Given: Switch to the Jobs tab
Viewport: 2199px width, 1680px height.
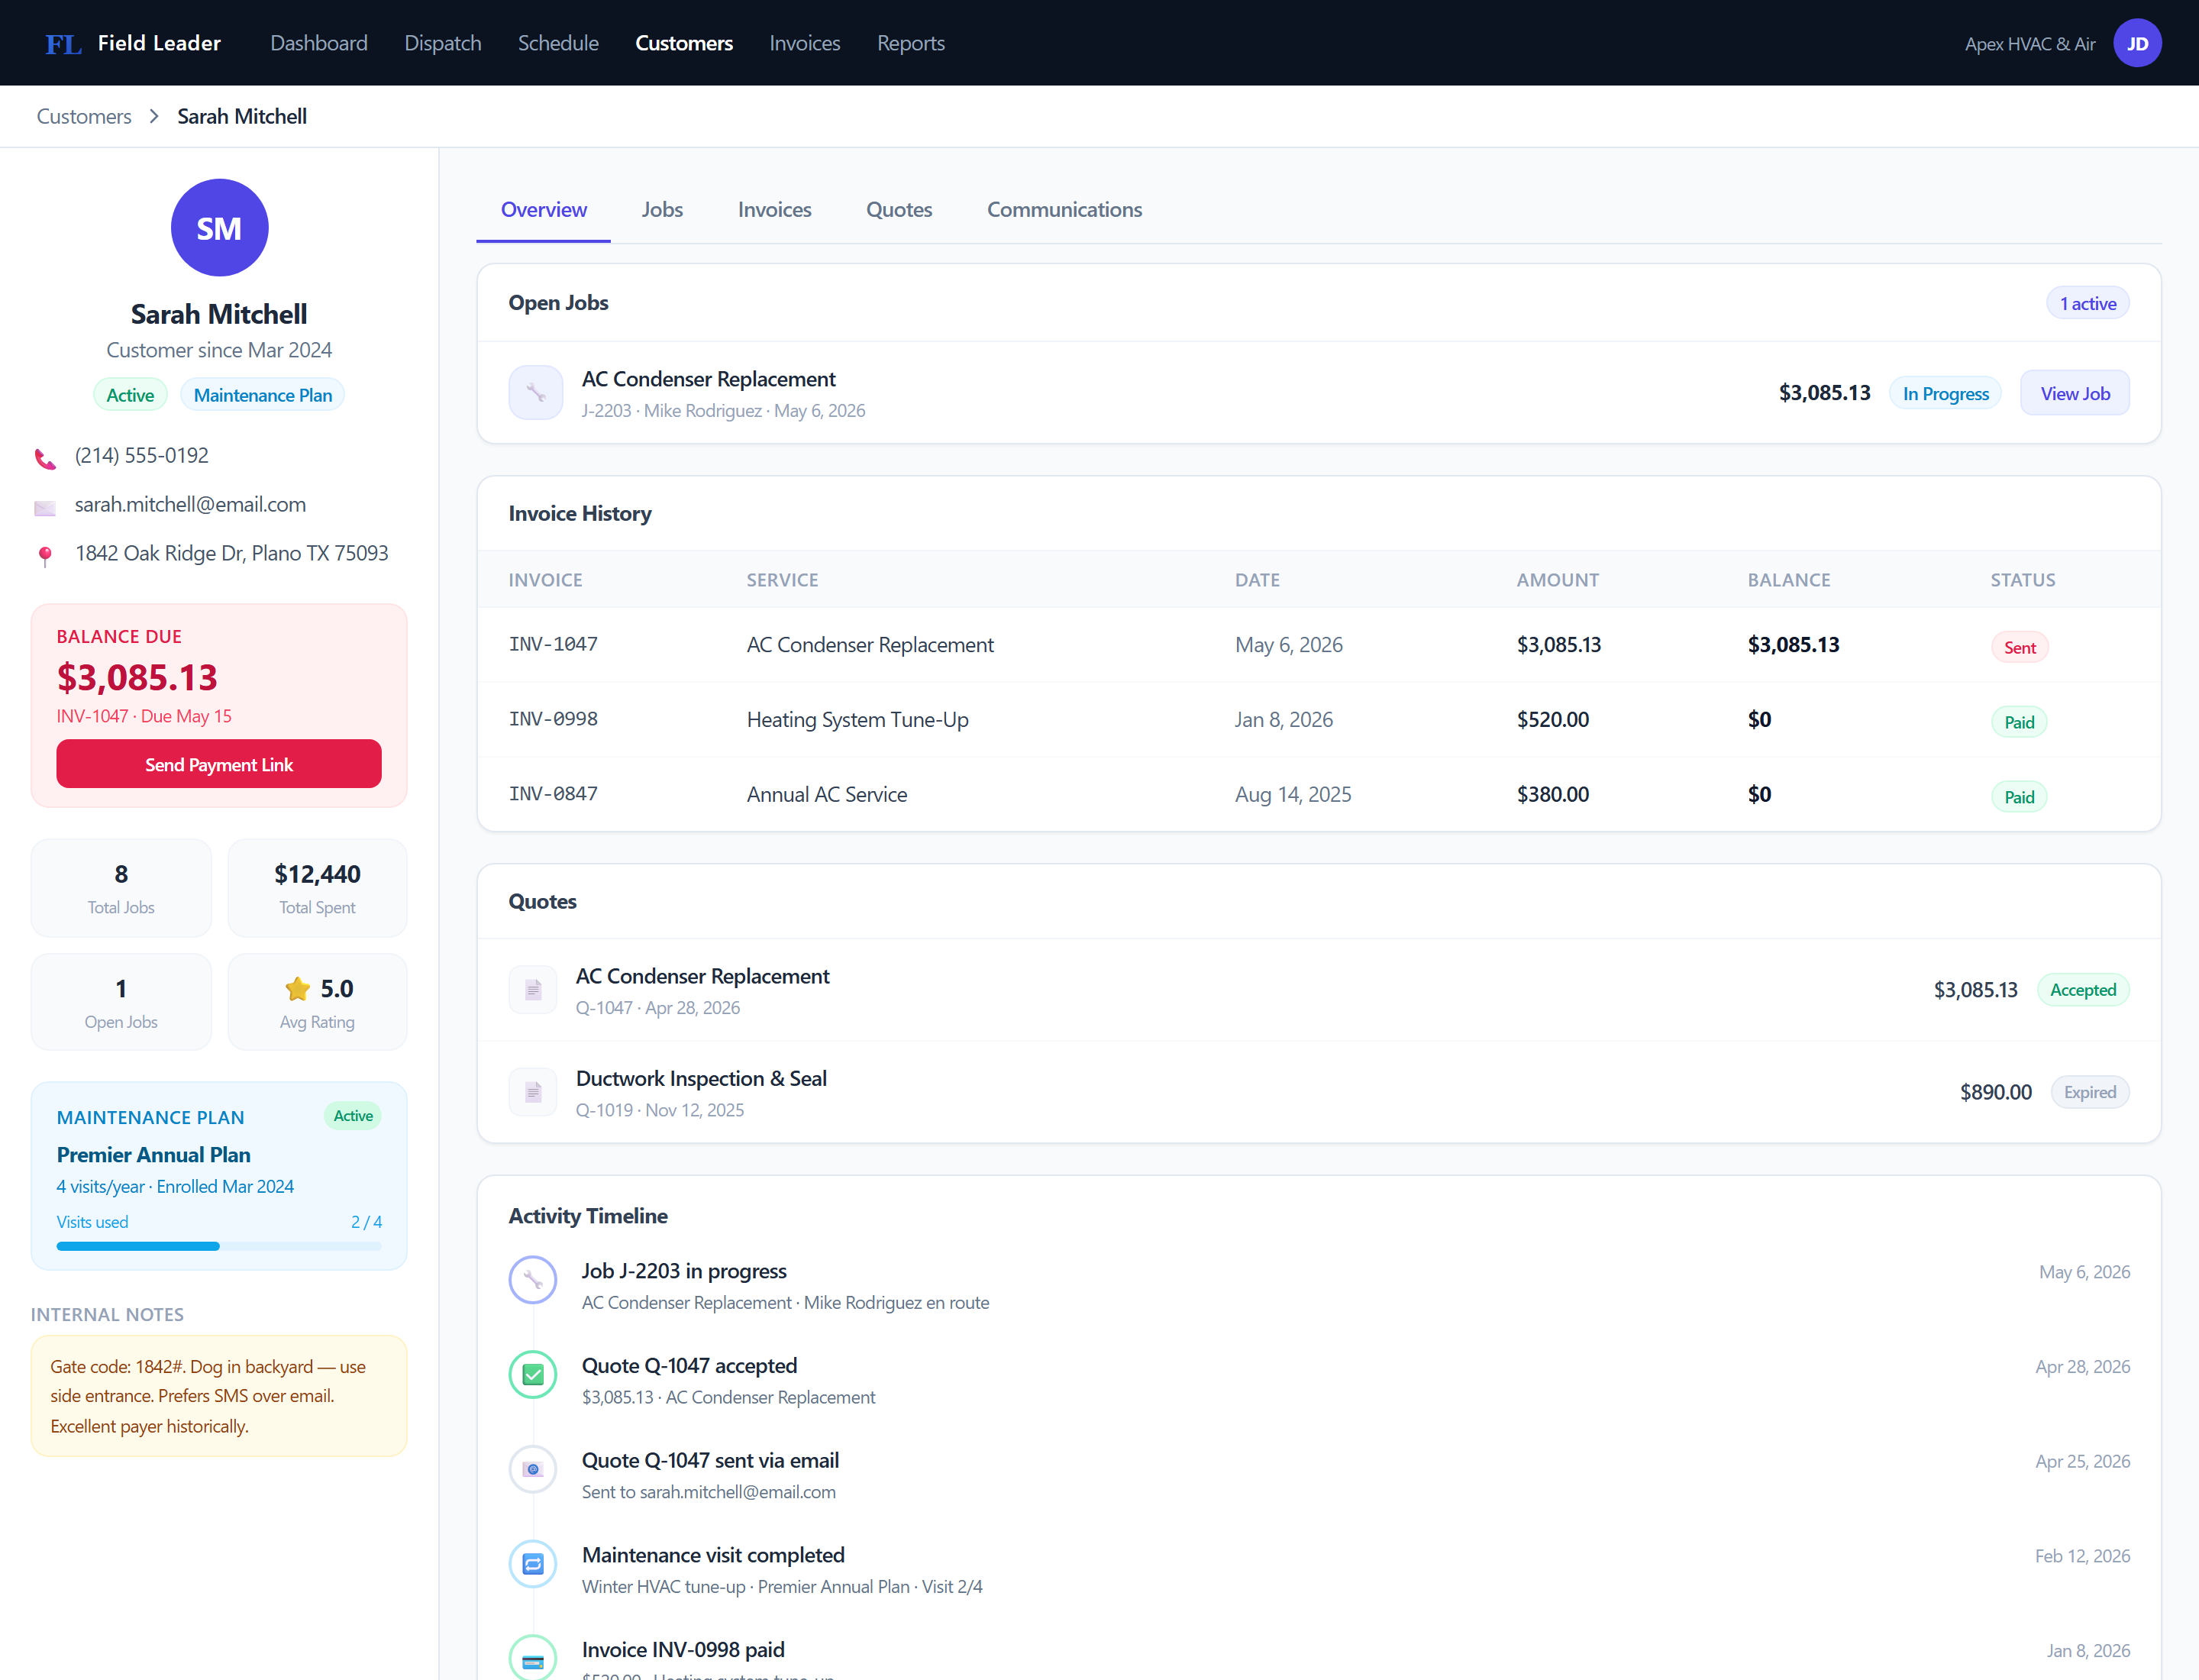Looking at the screenshot, I should pyautogui.click(x=662, y=210).
